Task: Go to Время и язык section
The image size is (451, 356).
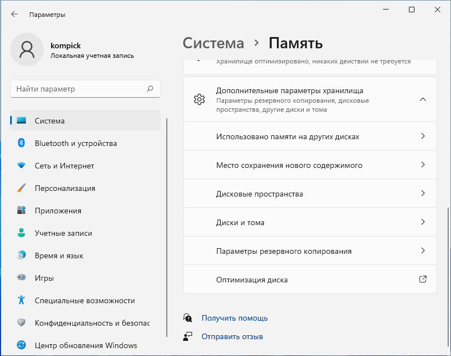Action: tap(59, 255)
